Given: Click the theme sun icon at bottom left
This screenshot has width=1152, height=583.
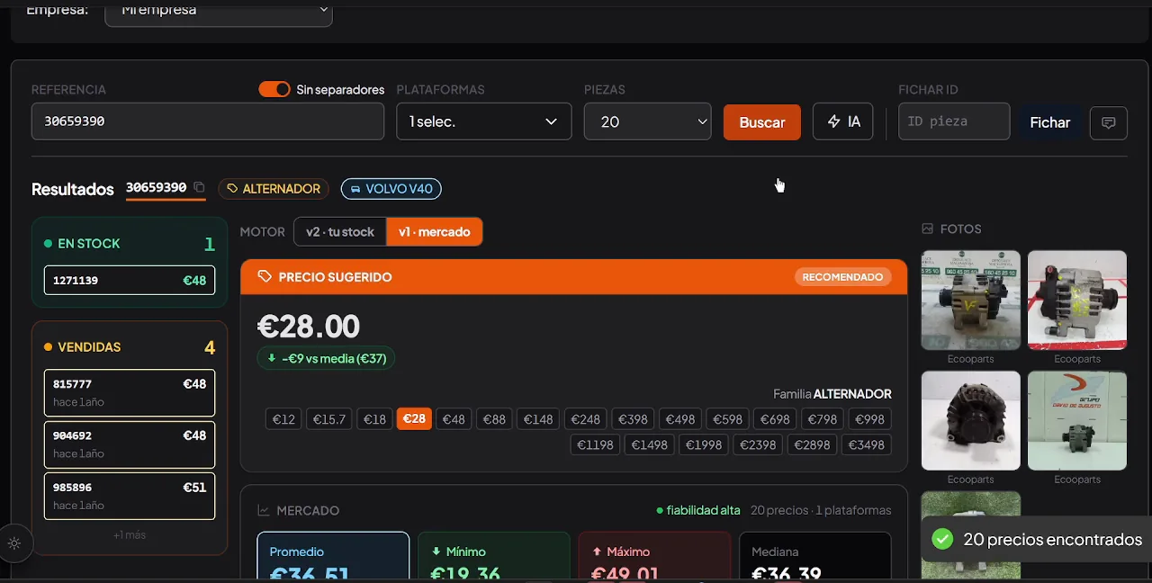Looking at the screenshot, I should [13, 543].
